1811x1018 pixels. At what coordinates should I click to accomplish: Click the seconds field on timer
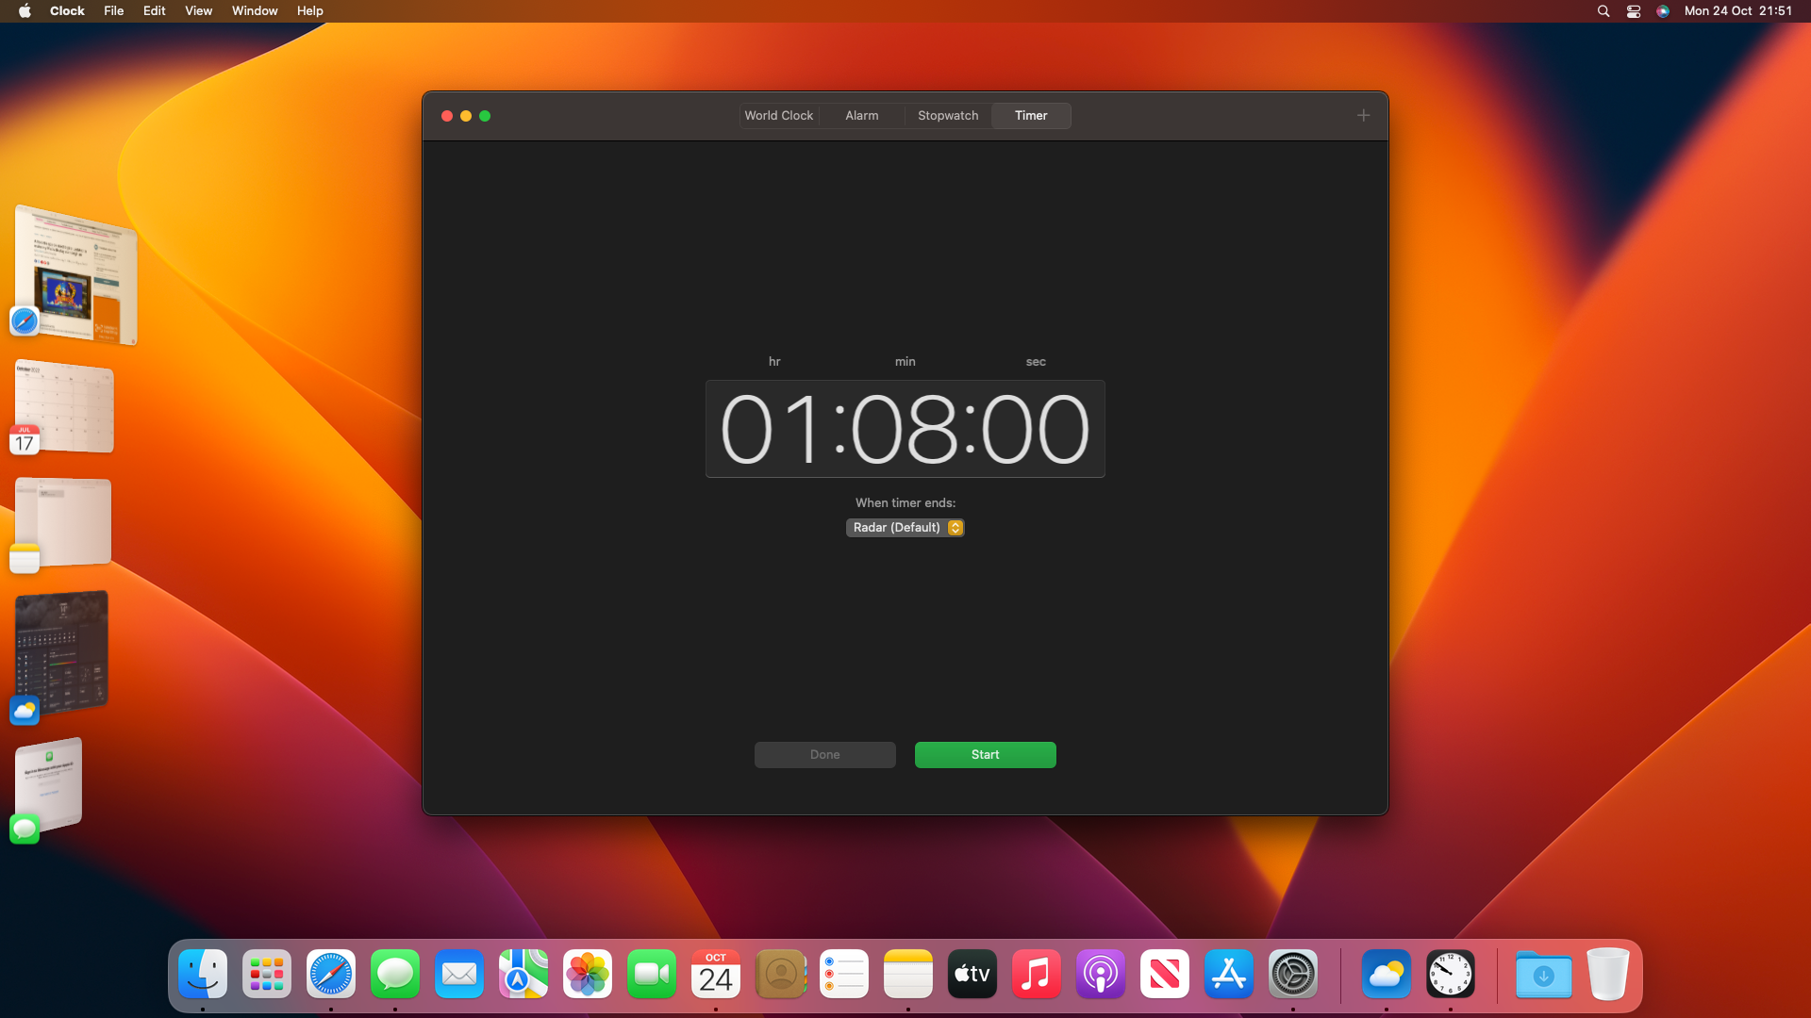click(1035, 428)
